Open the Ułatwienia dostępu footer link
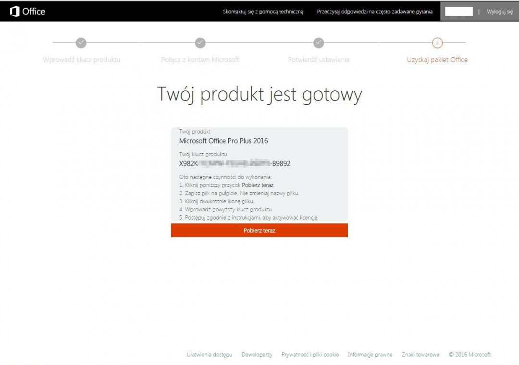The height and width of the screenshot is (365, 519). (x=210, y=355)
